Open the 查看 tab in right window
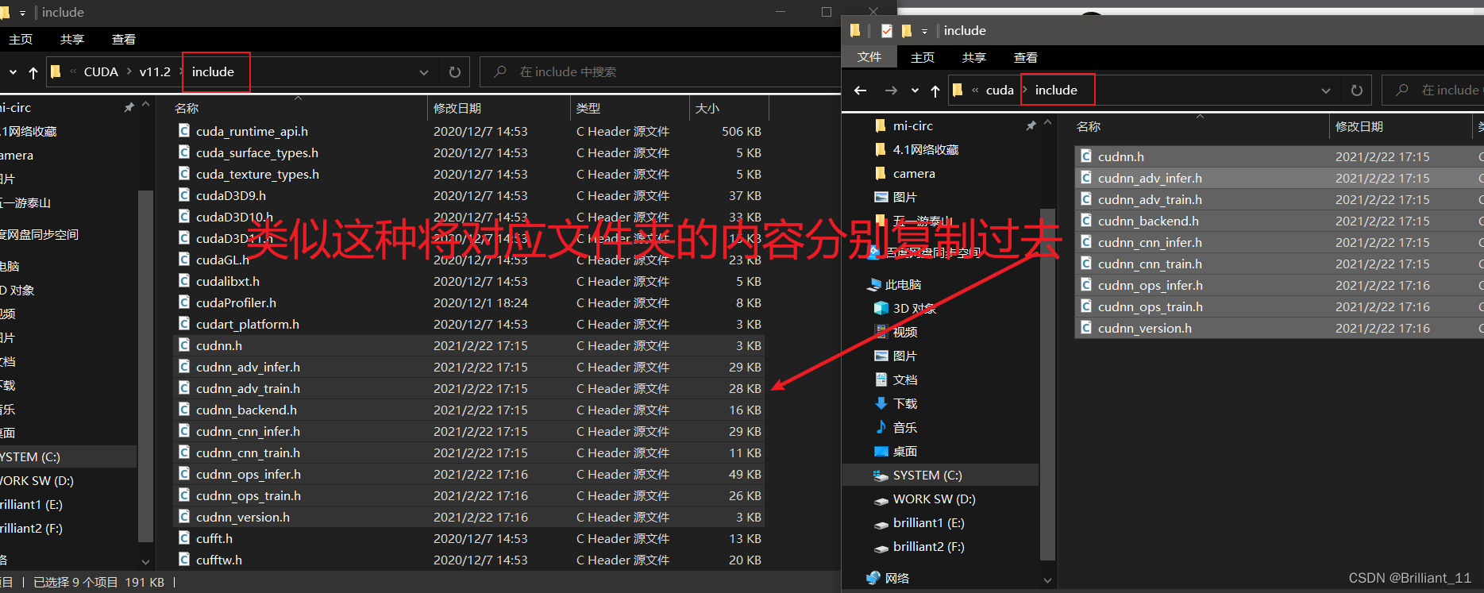The width and height of the screenshot is (1484, 593). pos(1026,57)
